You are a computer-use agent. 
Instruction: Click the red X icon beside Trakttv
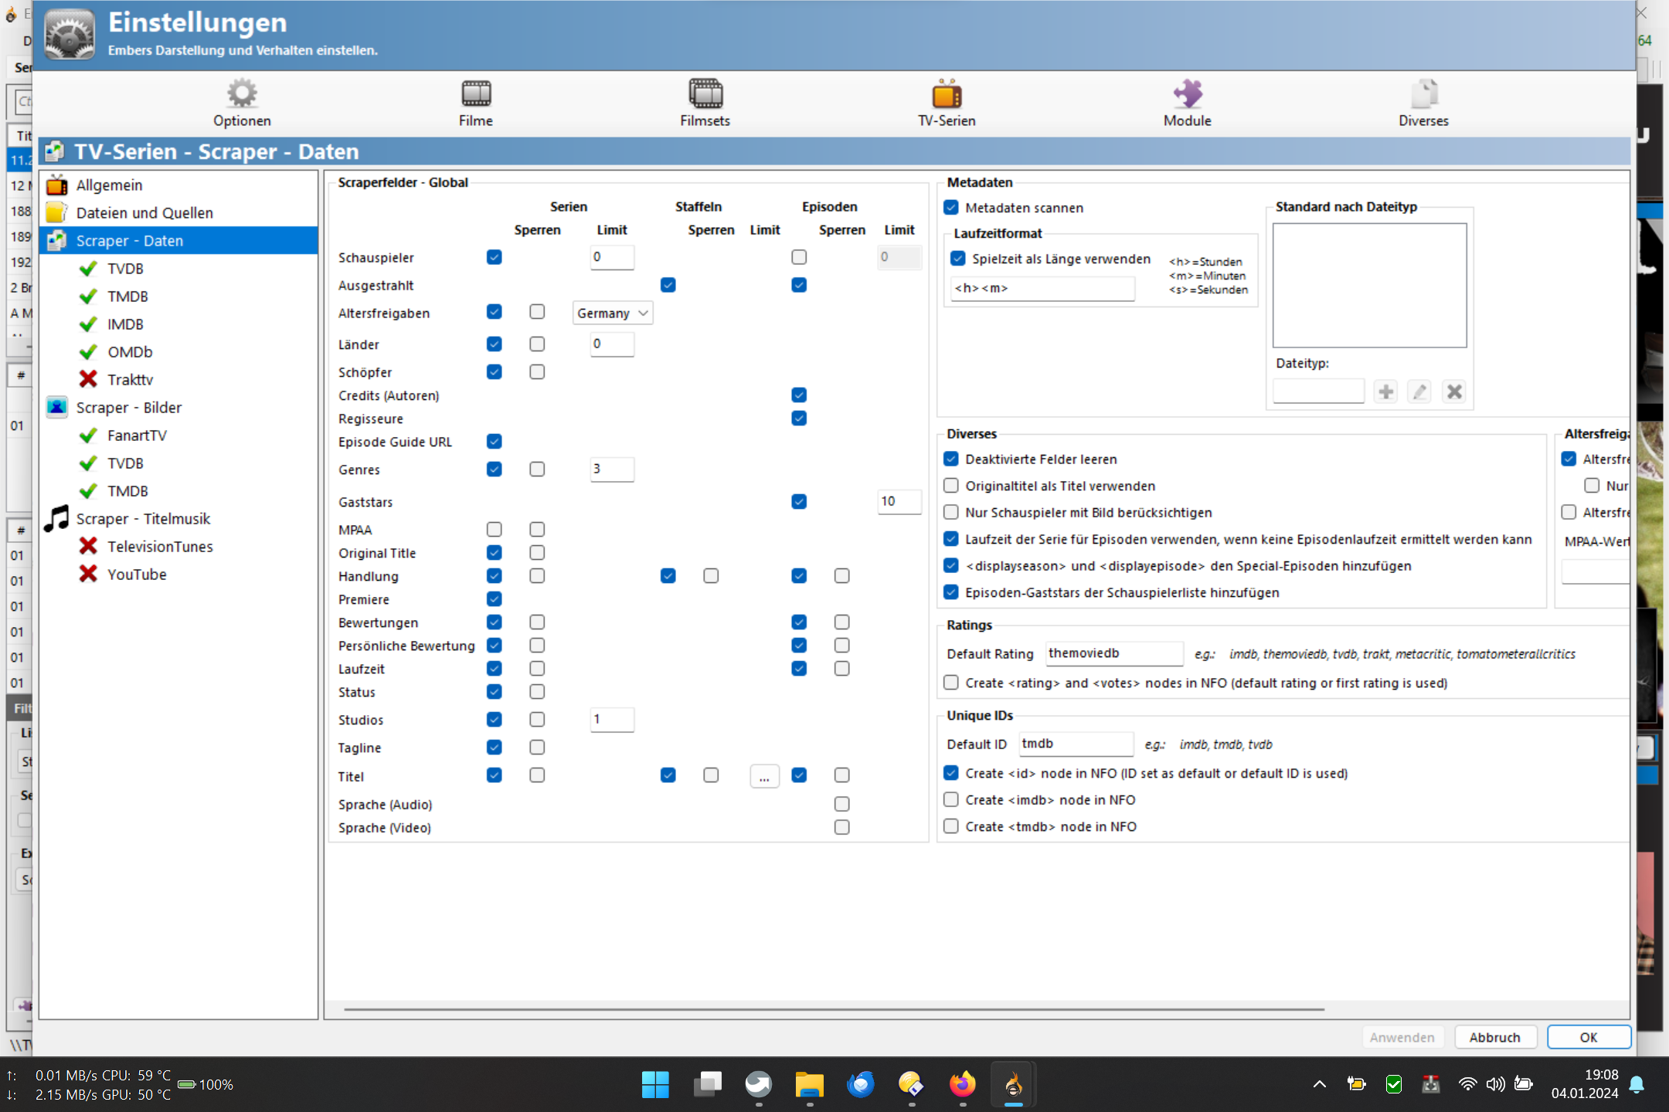[89, 380]
